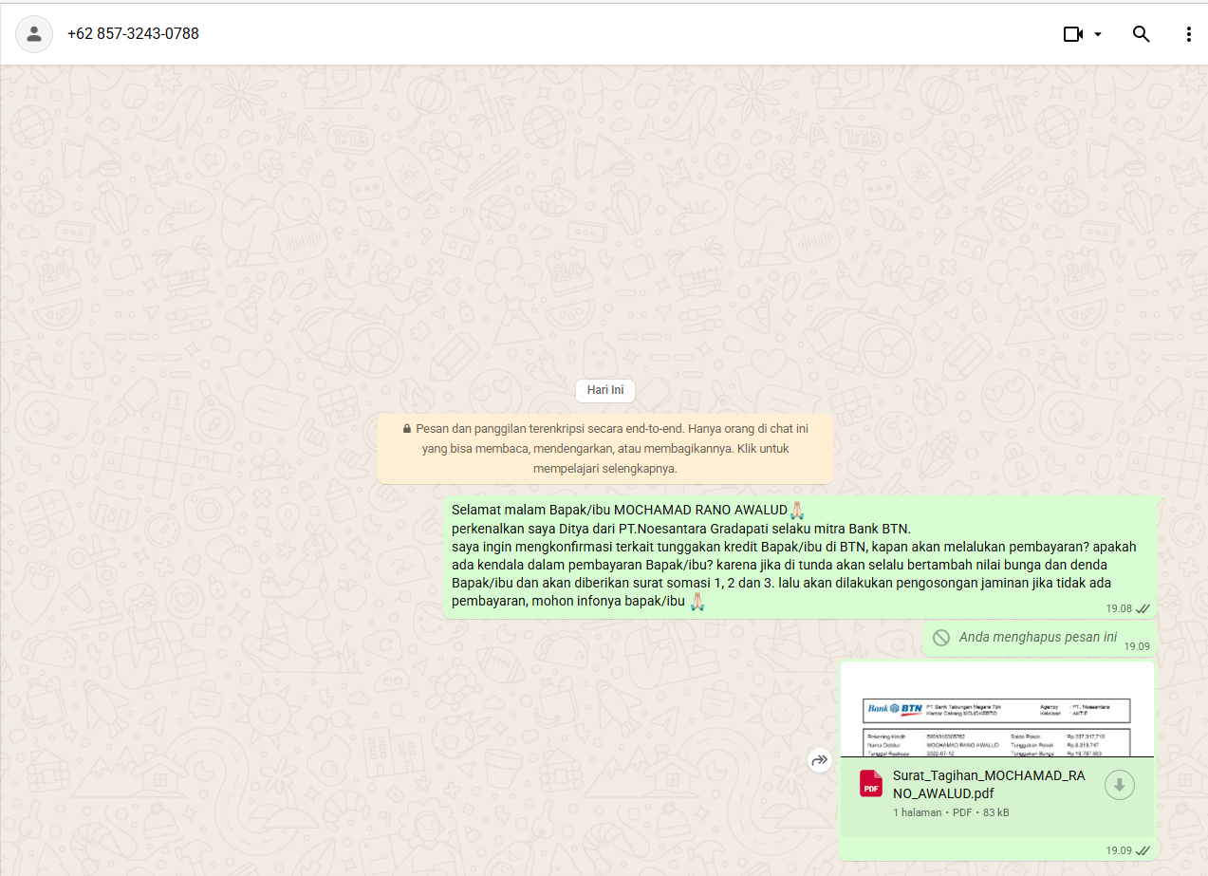Click contact number +62 857-3243-0788 in header
Viewport: 1208px width, 876px height.
click(133, 34)
